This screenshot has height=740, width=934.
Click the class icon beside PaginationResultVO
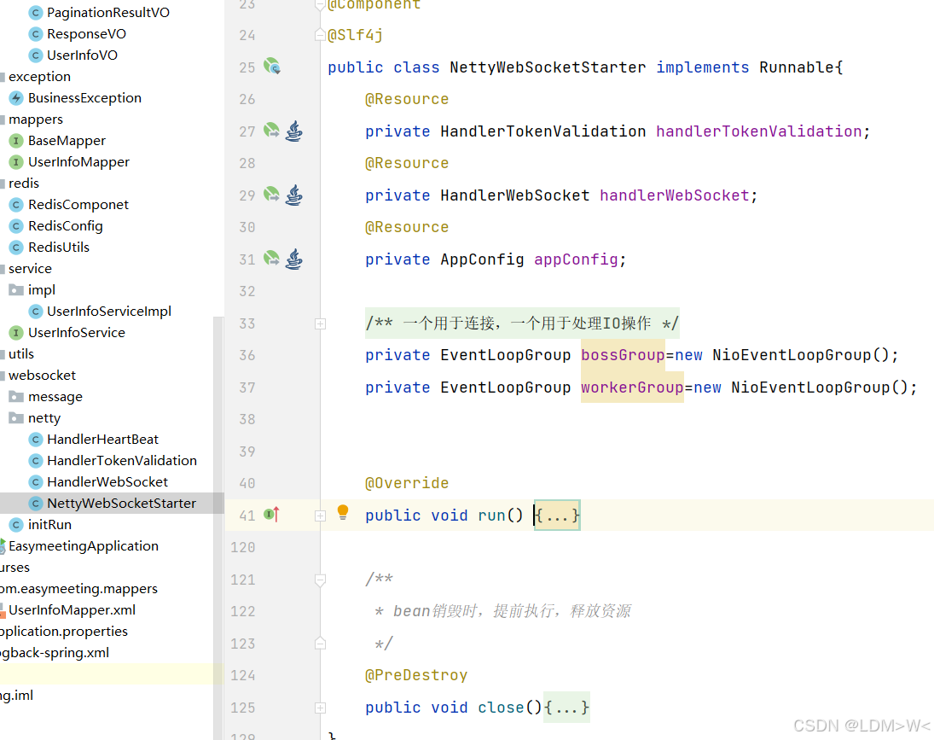click(x=36, y=13)
